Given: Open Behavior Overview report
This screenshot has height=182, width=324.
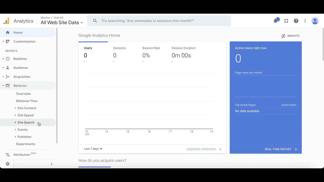Looking at the screenshot, I should pos(24,94).
